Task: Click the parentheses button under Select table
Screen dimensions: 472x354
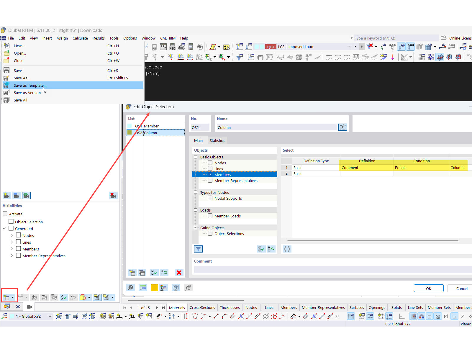Action: (x=287, y=249)
